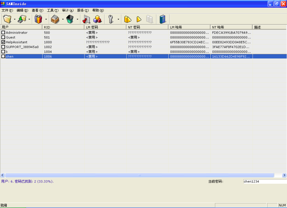This screenshot has width=287, height=208.
Task: Check the Guest user checkbox
Action: point(3,37)
